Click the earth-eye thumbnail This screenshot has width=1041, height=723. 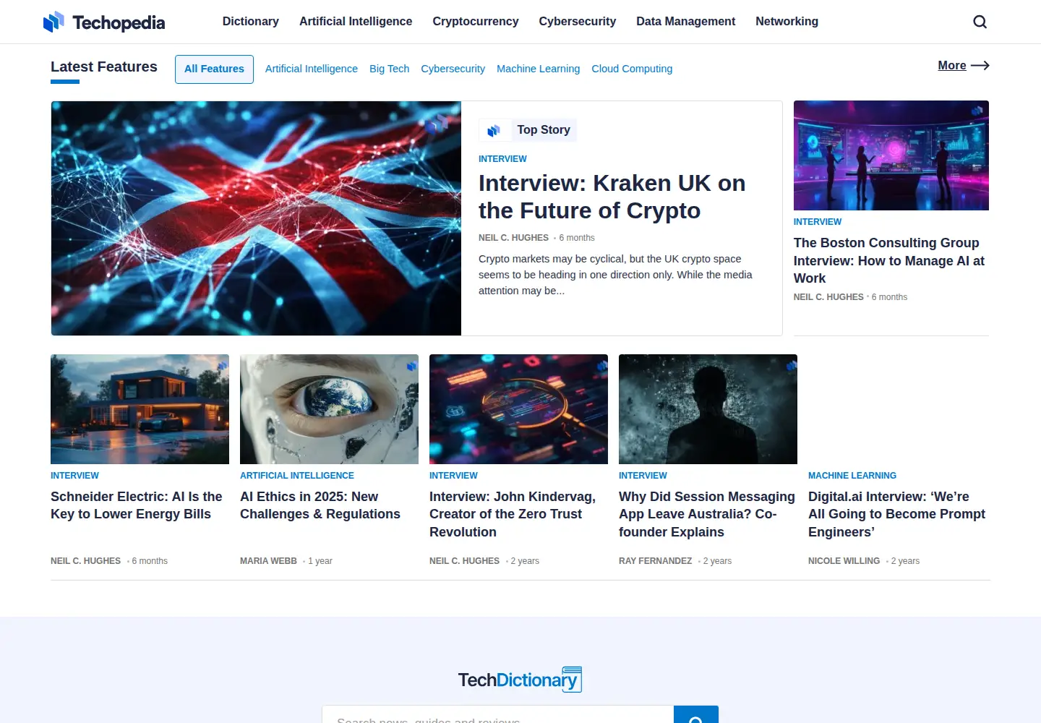pyautogui.click(x=329, y=409)
